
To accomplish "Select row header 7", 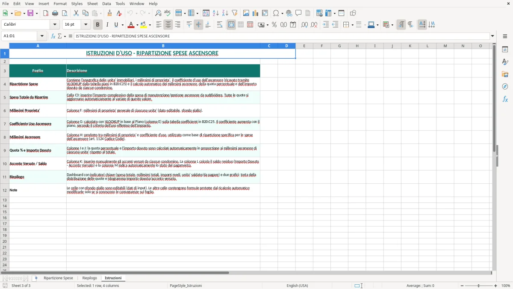I will pos(5,124).
